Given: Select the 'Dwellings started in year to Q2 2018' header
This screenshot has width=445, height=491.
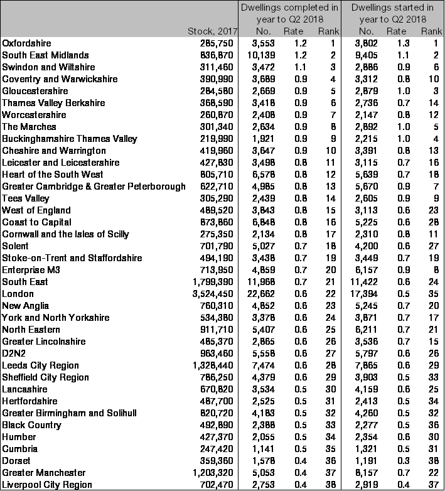Looking at the screenshot, I should click(392, 14).
